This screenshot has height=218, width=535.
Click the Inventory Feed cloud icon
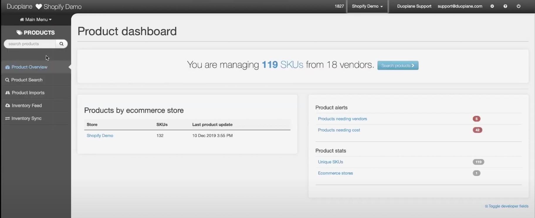click(8, 105)
